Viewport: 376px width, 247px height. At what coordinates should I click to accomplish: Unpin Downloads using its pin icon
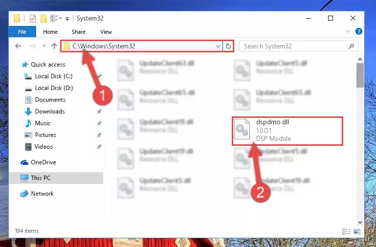point(99,112)
